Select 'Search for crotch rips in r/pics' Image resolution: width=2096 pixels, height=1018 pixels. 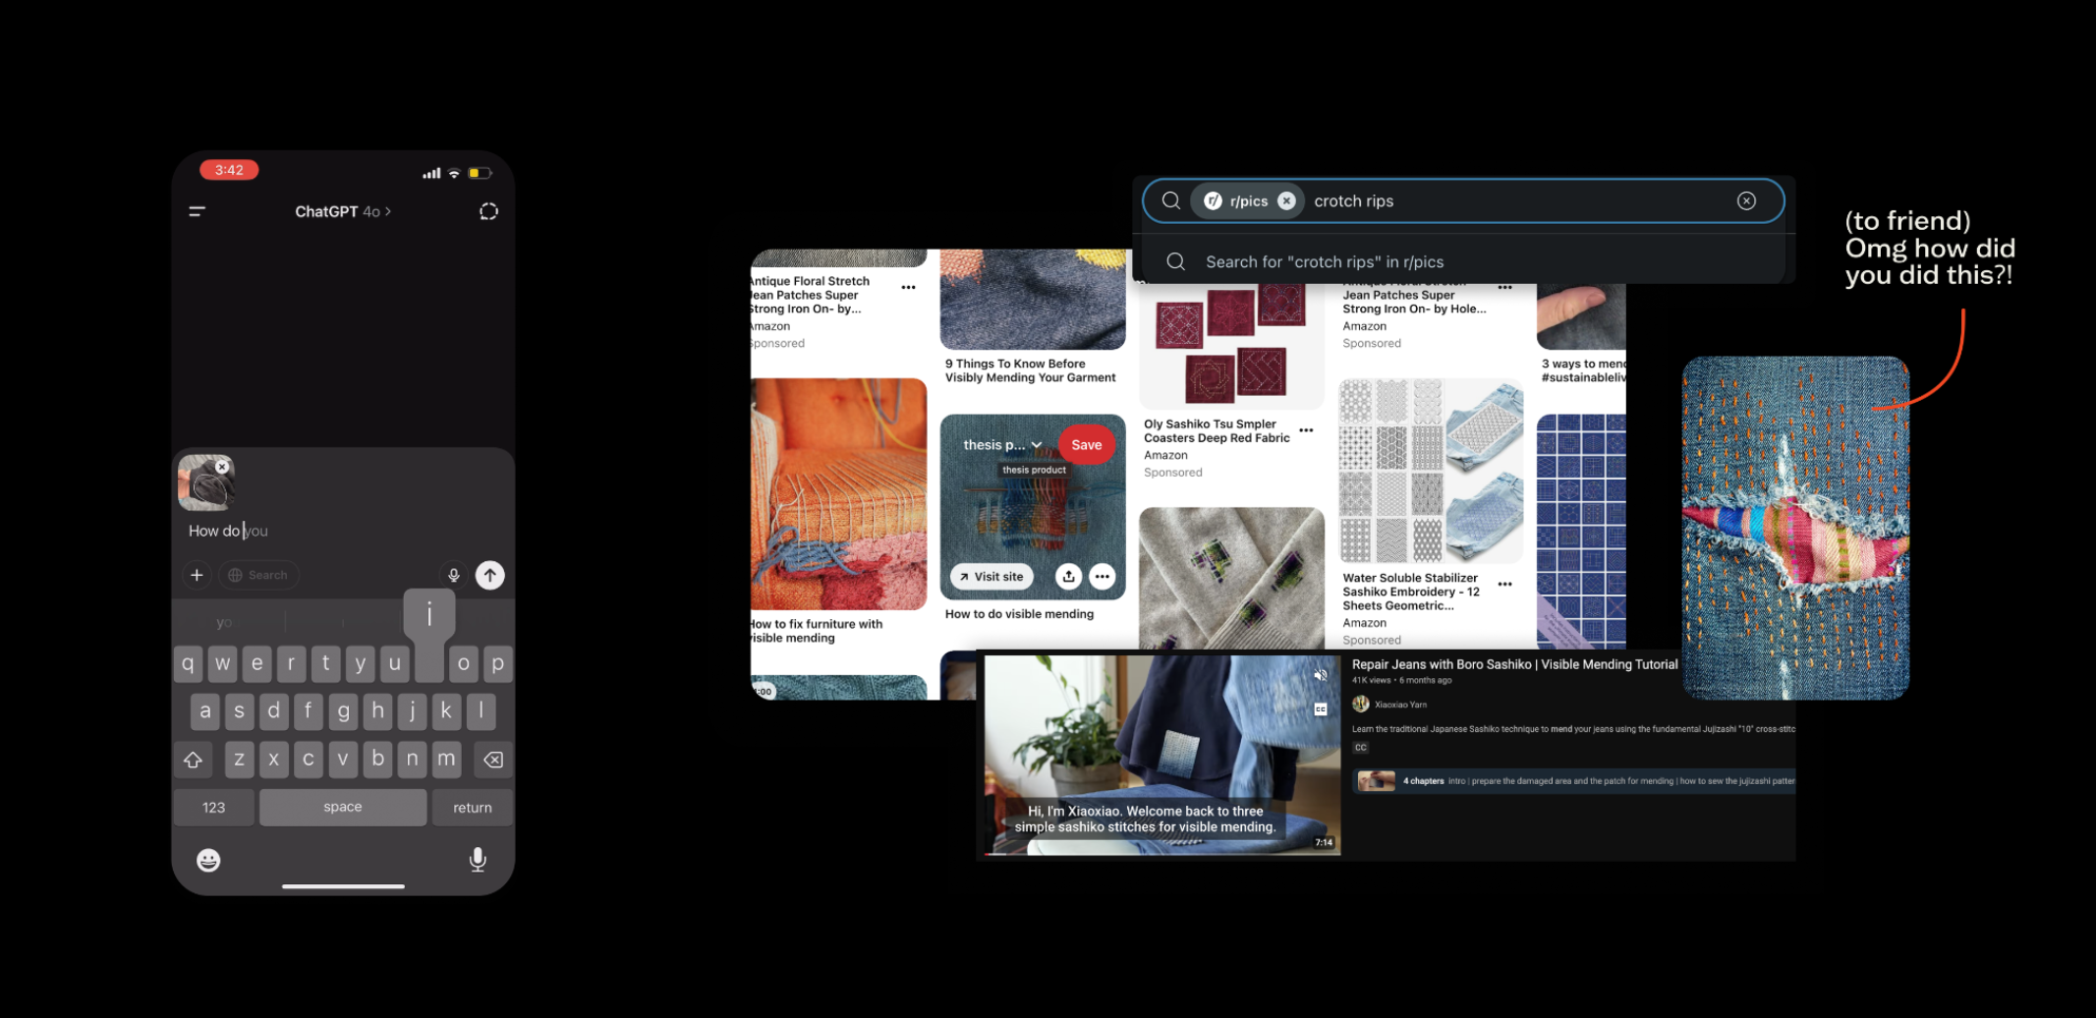[1324, 261]
